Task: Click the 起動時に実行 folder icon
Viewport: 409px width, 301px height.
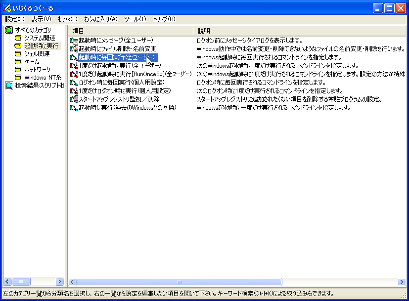Action: (x=18, y=46)
